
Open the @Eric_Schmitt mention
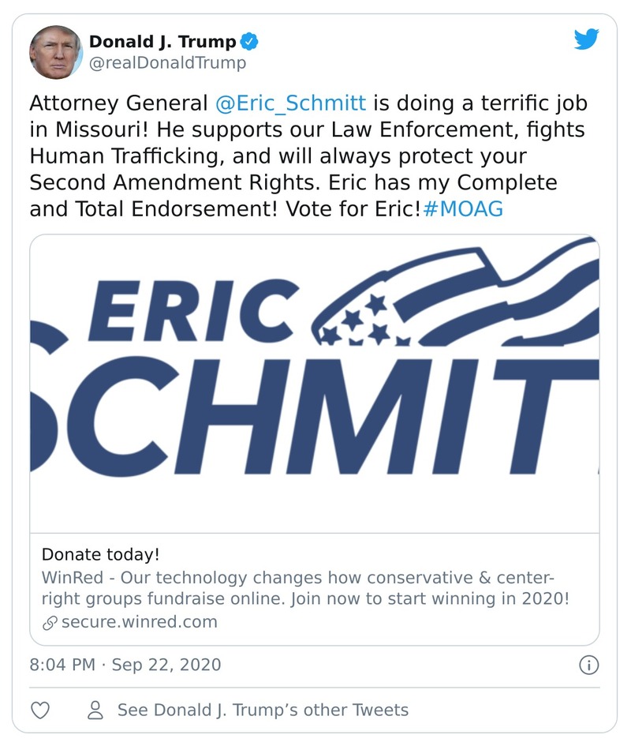click(290, 103)
